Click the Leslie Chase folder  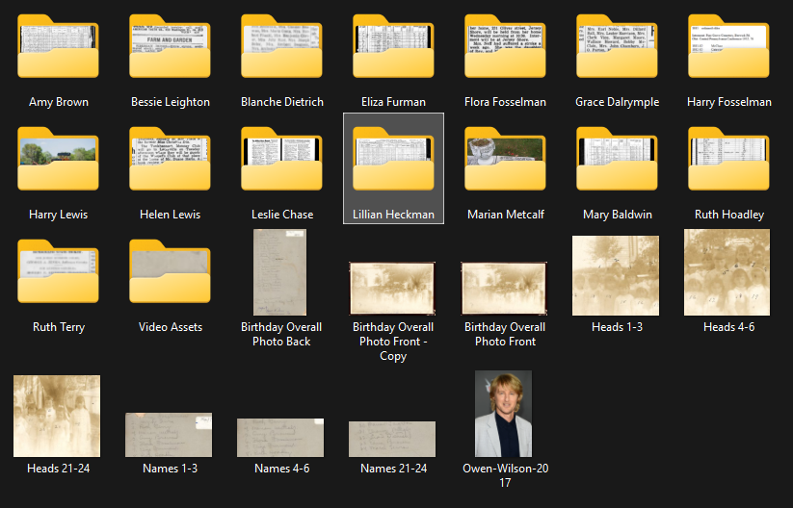point(281,159)
